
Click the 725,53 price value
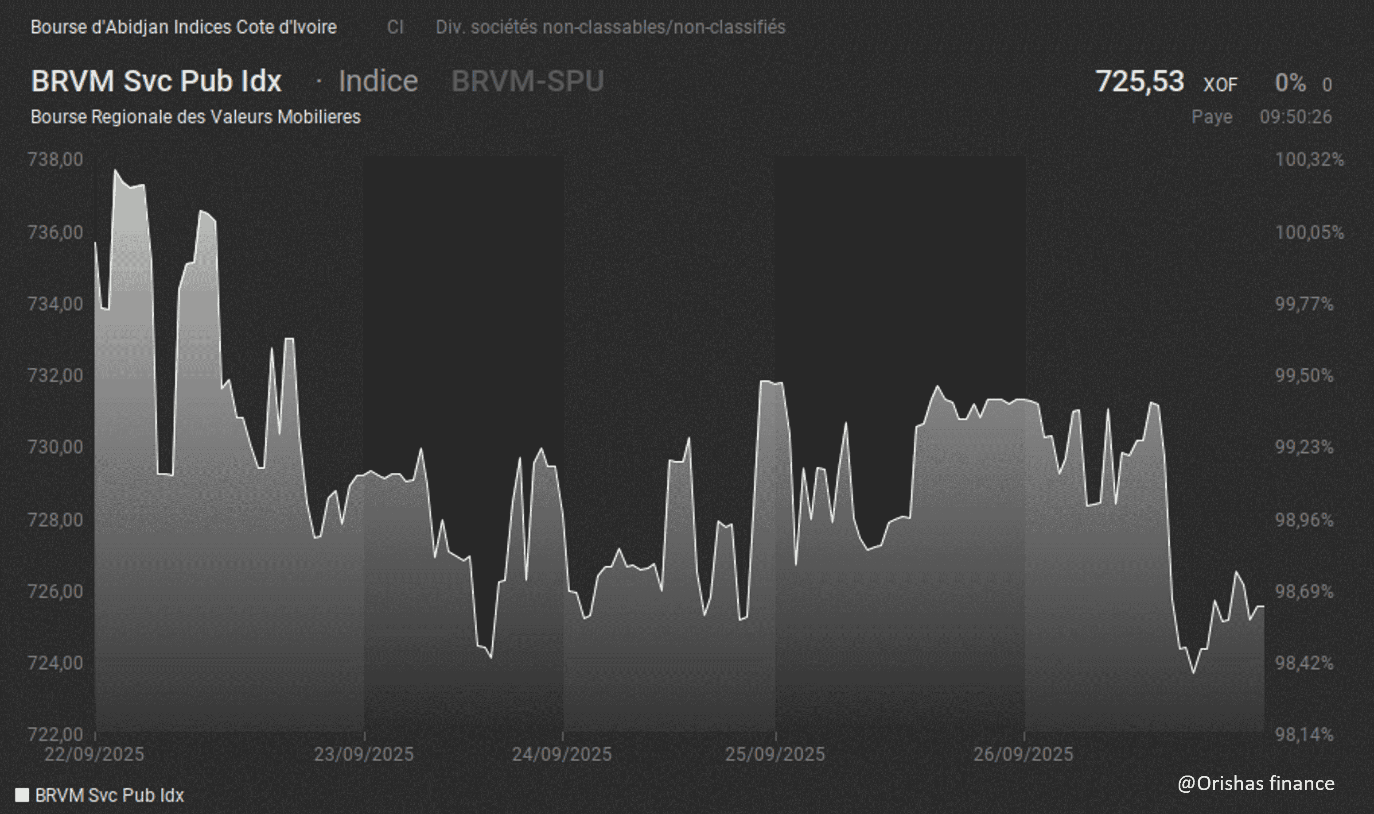(1140, 81)
